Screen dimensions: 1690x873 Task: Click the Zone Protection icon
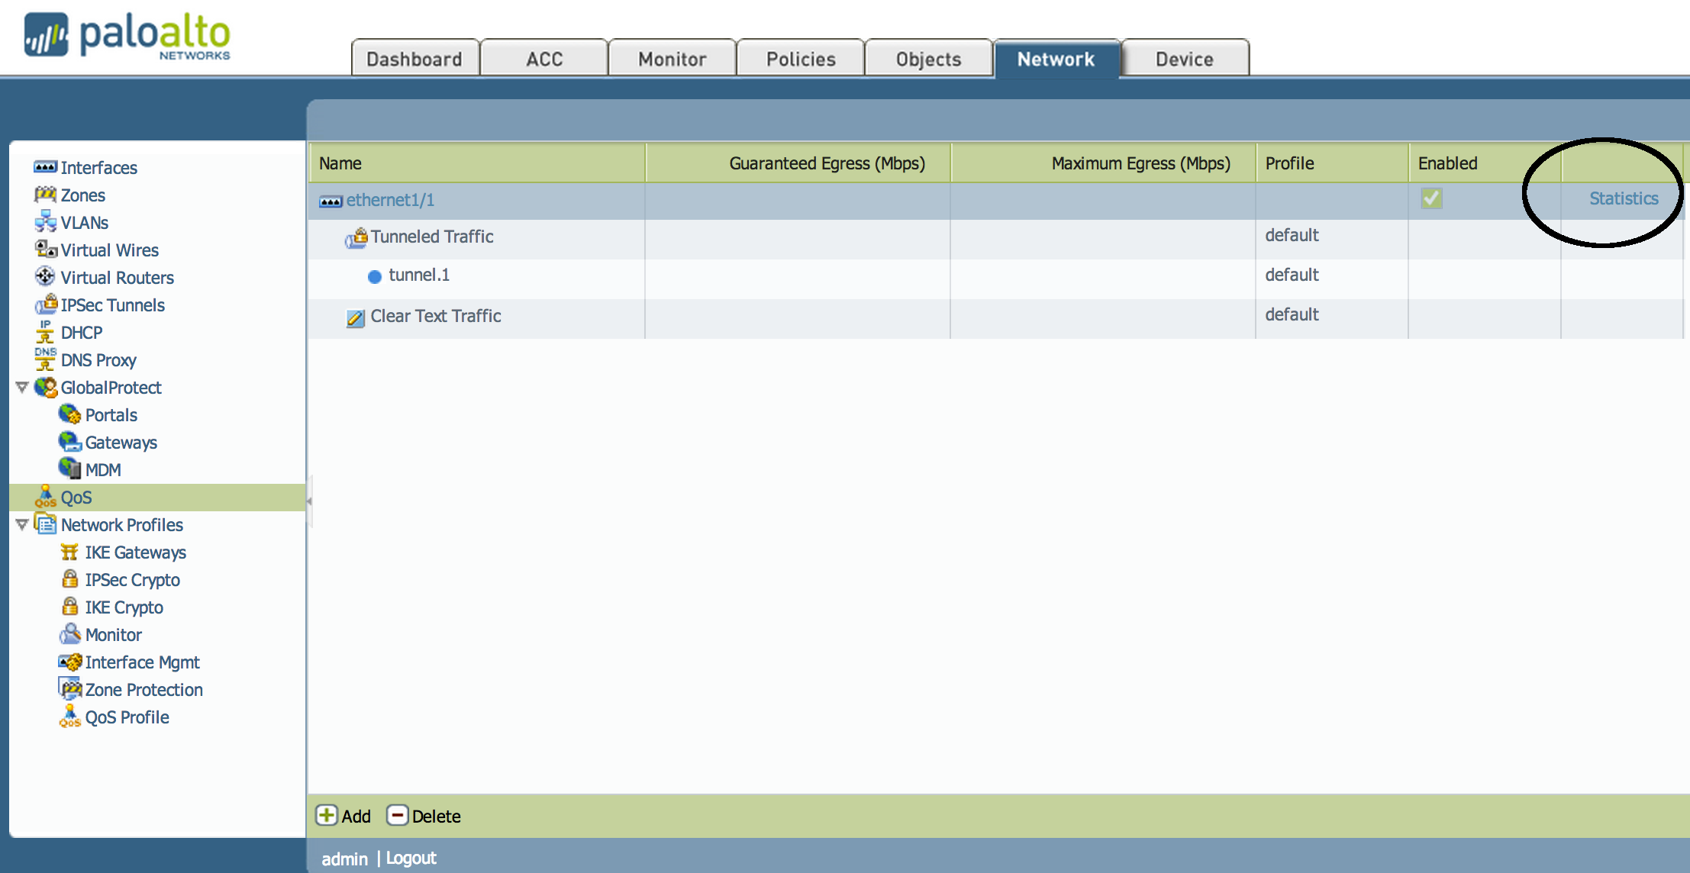69,689
